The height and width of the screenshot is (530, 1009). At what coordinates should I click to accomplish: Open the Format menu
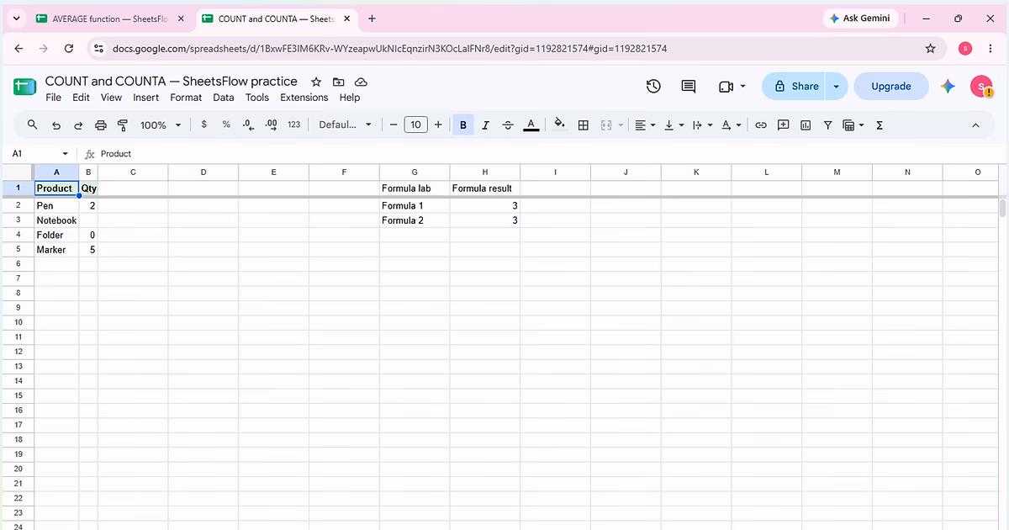tap(186, 98)
